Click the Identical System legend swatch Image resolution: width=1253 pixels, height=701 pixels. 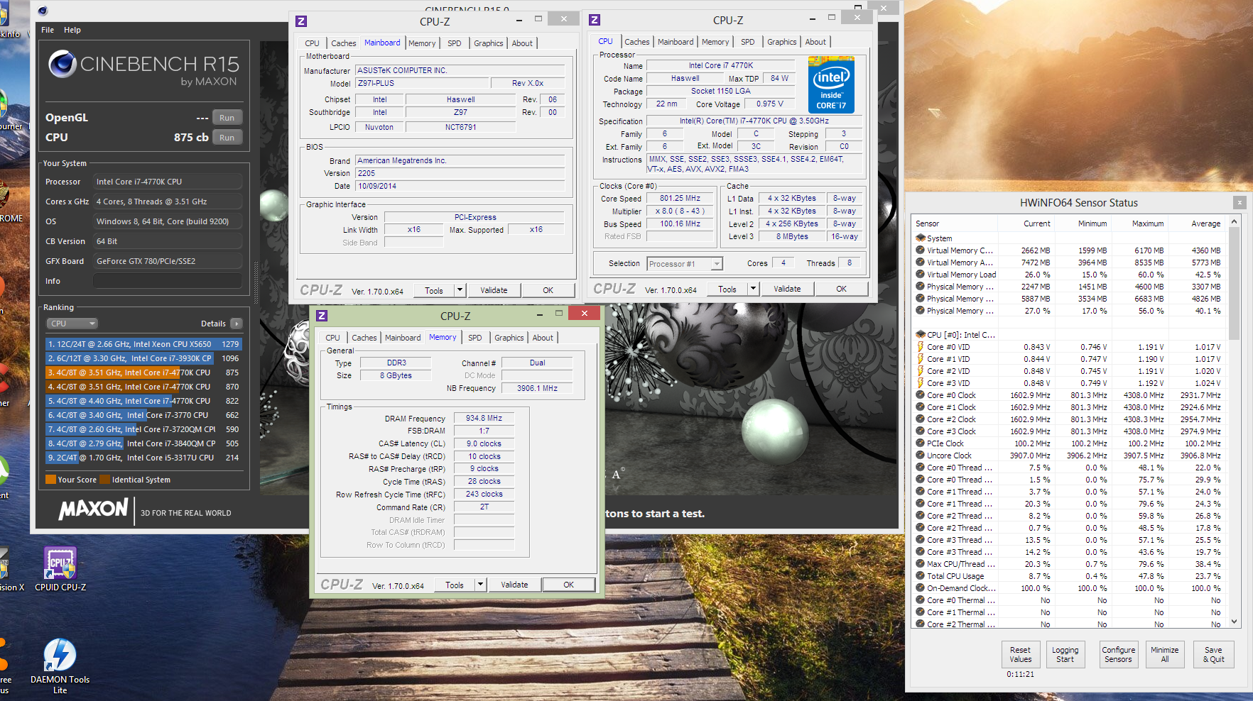tap(105, 480)
